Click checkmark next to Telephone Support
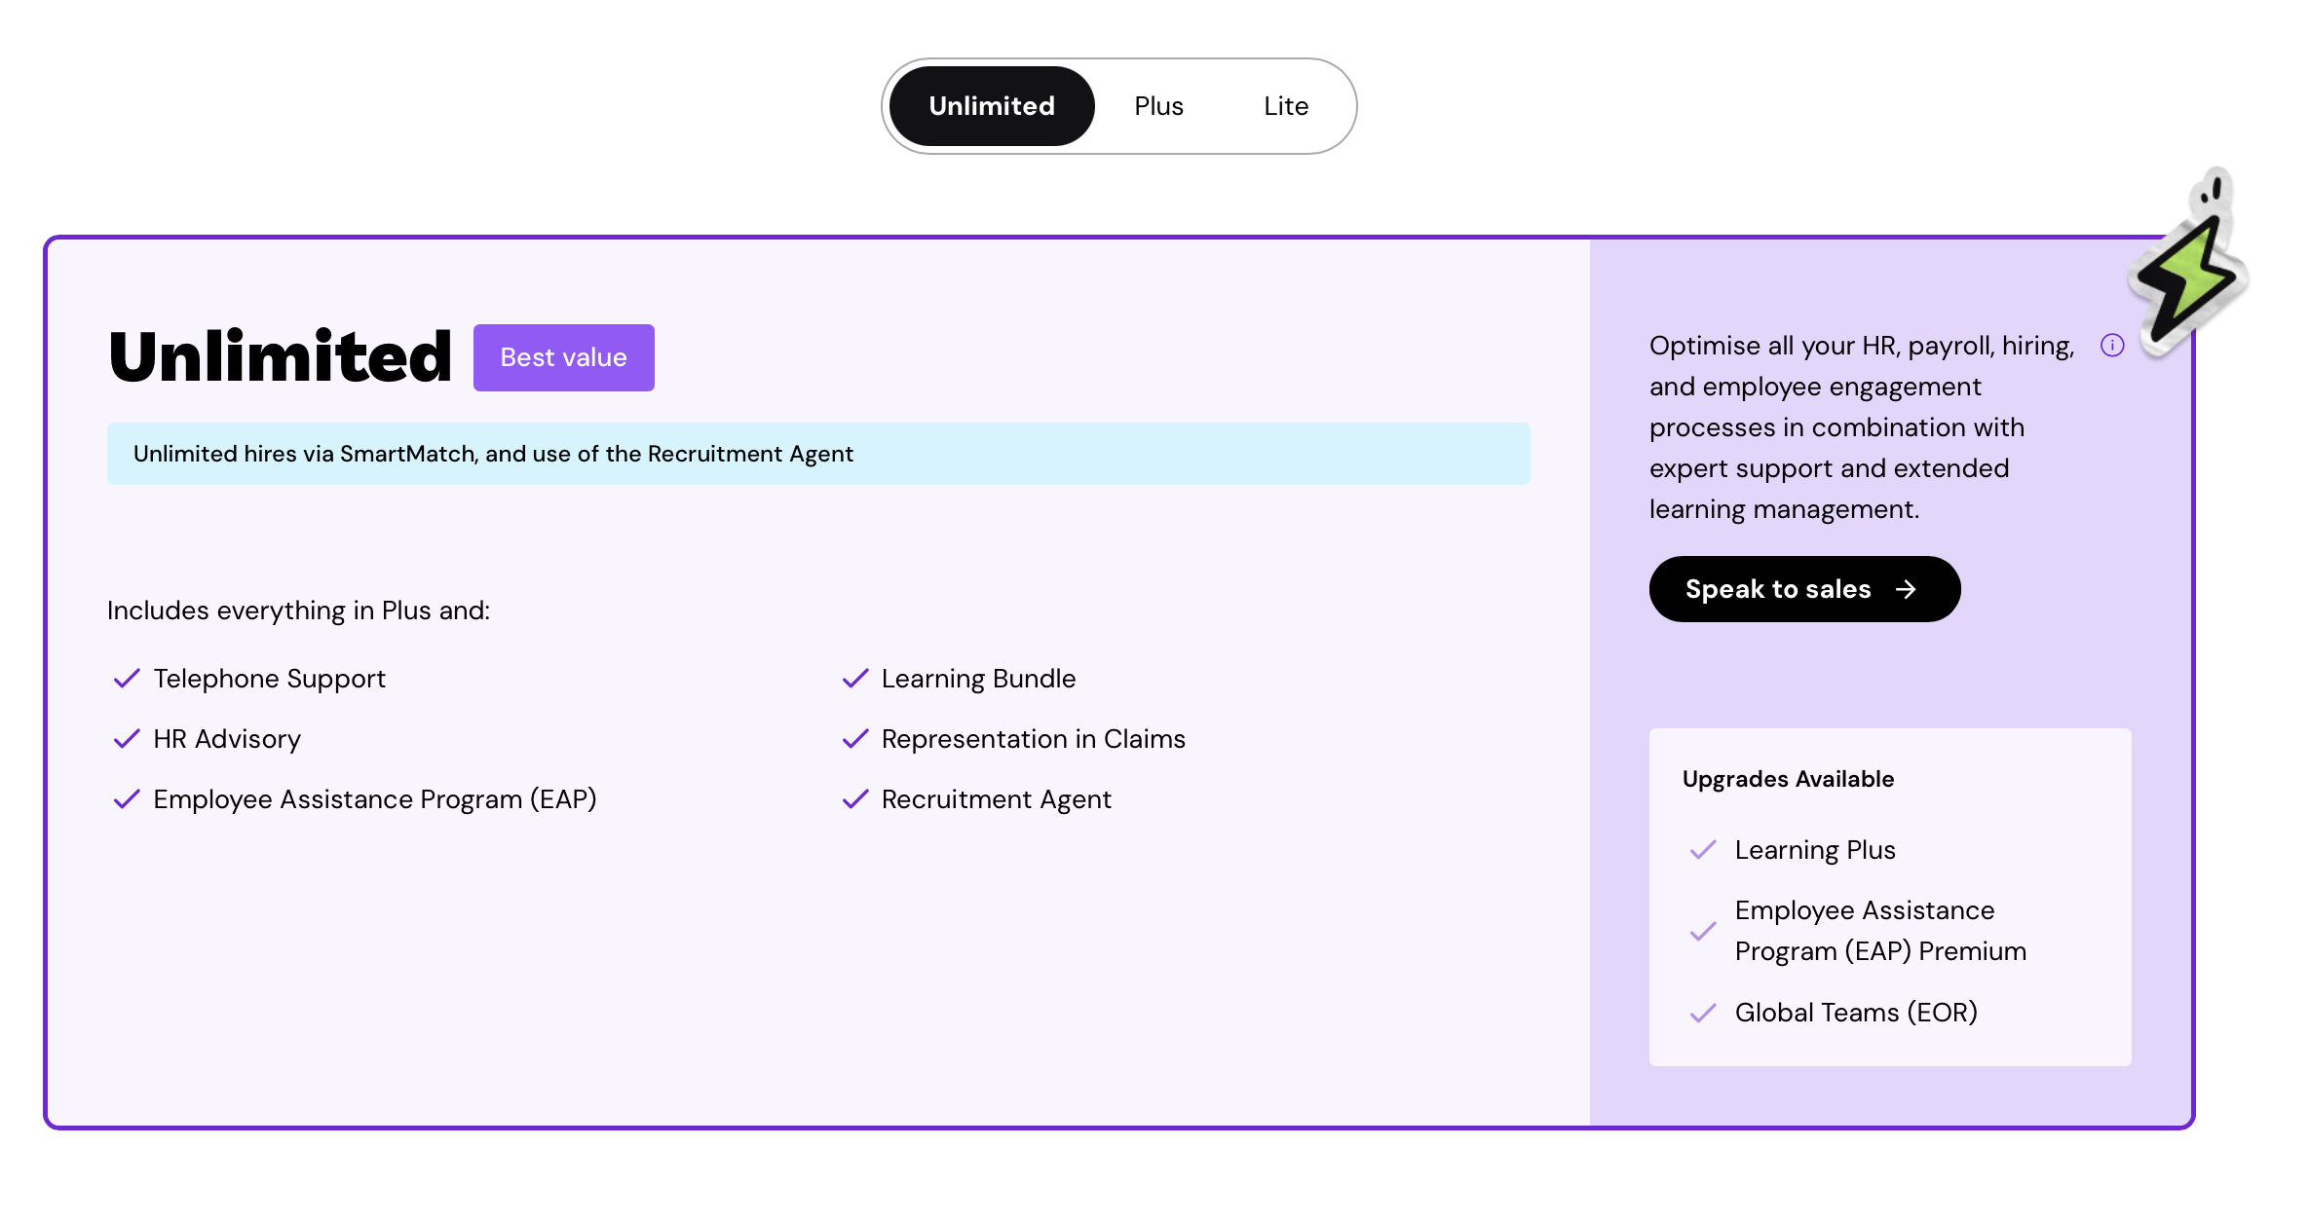Image resolution: width=2309 pixels, height=1221 pixels. (127, 679)
